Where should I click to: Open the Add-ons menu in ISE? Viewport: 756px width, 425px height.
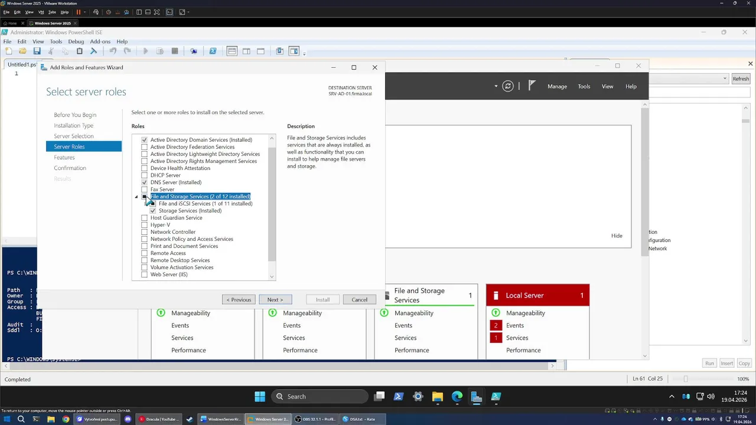(100, 41)
